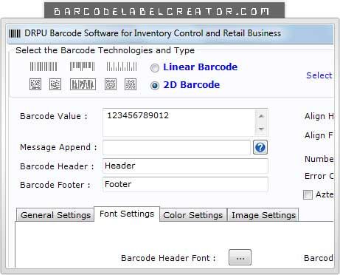Click the last 2D barcode sample icon
340x275 pixels.
point(131,84)
